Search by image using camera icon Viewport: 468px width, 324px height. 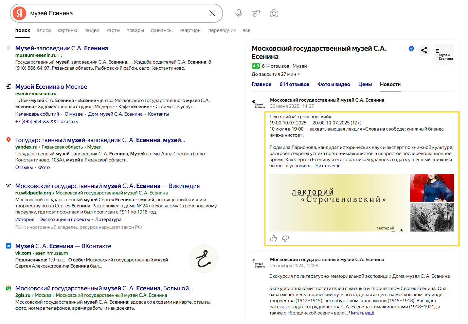(x=274, y=13)
